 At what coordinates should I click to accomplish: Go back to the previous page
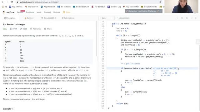click(x=3, y=2)
